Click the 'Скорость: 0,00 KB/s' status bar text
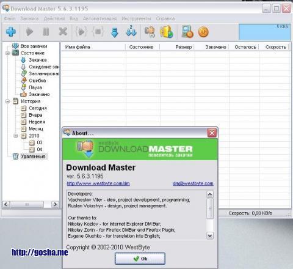 [x=250, y=213]
